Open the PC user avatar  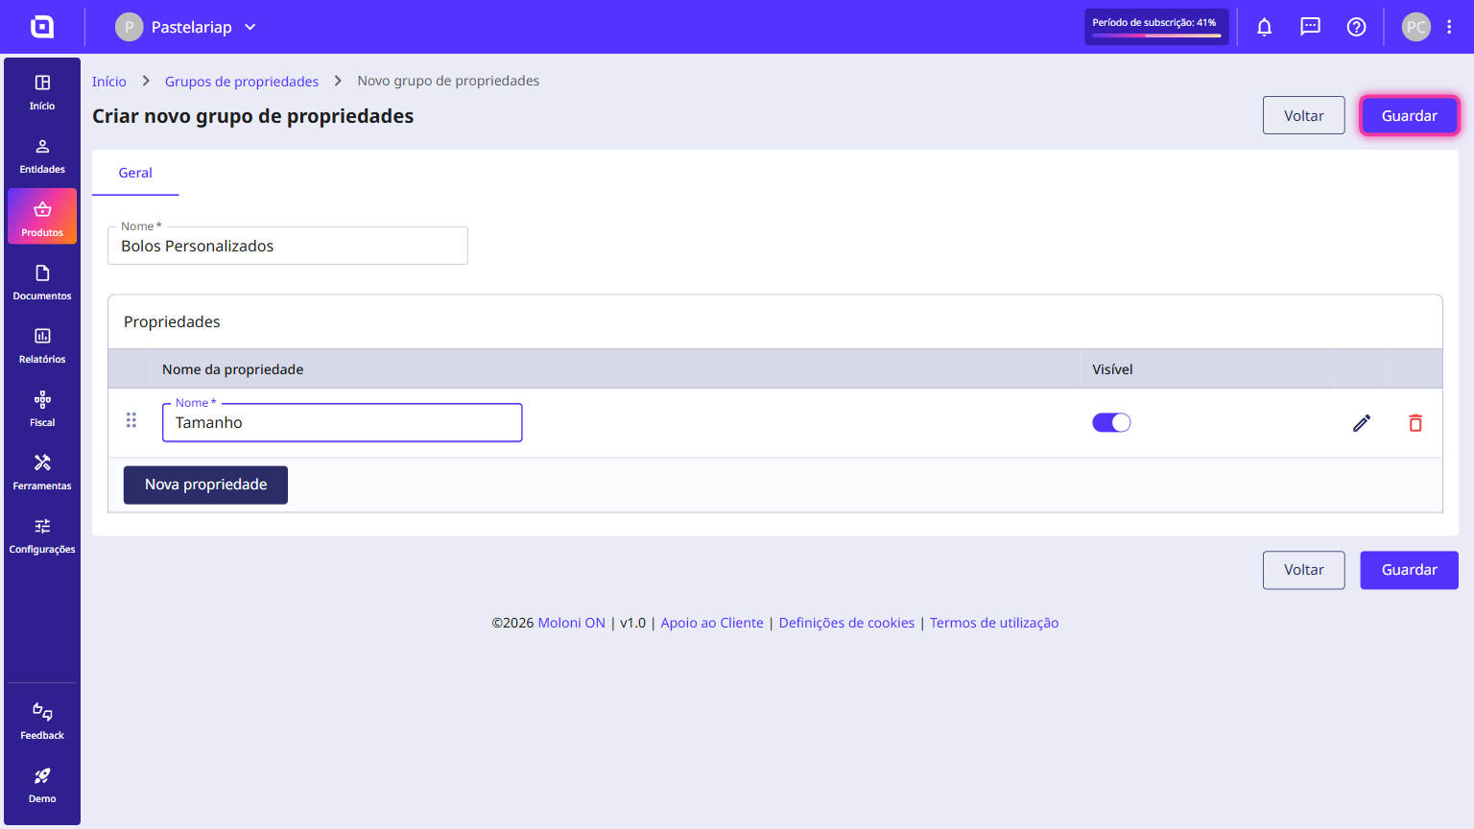click(1416, 27)
